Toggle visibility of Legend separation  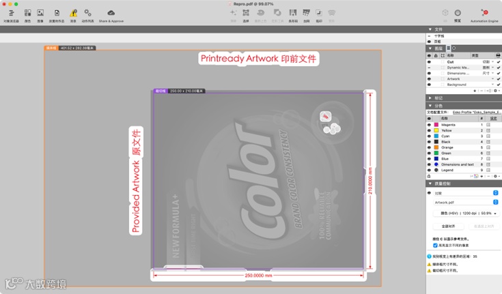pos(429,170)
